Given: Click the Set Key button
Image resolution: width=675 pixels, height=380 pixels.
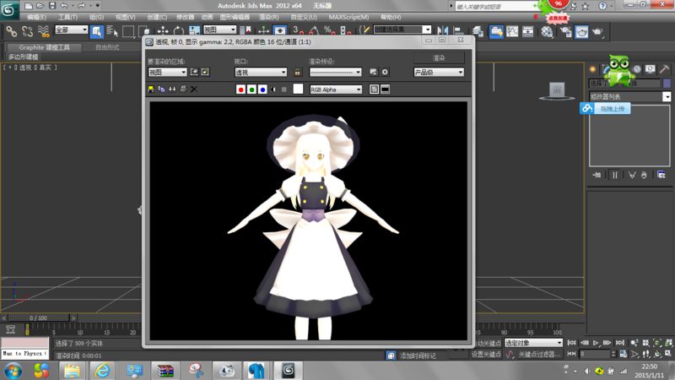Looking at the screenshot, I should [x=486, y=354].
